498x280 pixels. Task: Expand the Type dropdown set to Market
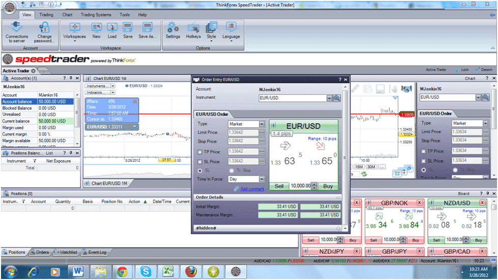tap(261, 124)
